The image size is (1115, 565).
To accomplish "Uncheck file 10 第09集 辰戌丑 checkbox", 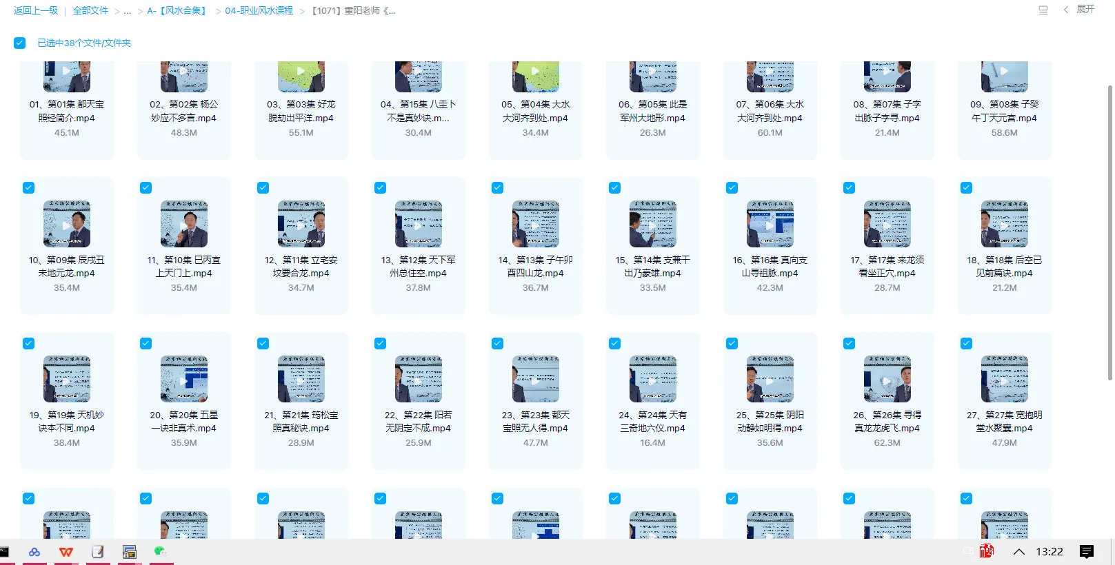I will (x=29, y=188).
